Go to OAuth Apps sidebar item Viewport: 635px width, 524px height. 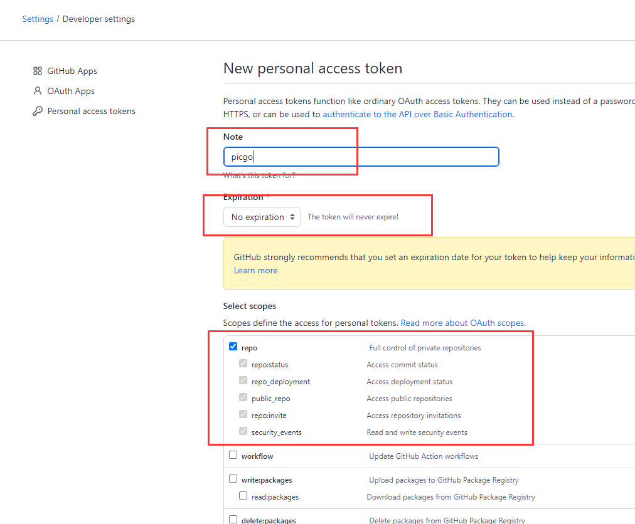[71, 91]
